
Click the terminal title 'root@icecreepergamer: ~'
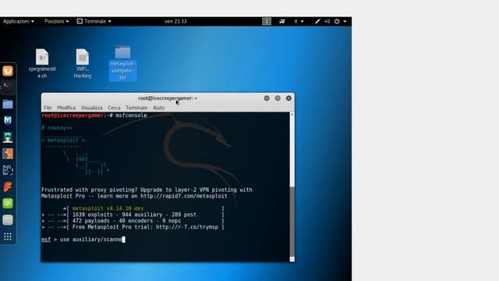point(168,98)
